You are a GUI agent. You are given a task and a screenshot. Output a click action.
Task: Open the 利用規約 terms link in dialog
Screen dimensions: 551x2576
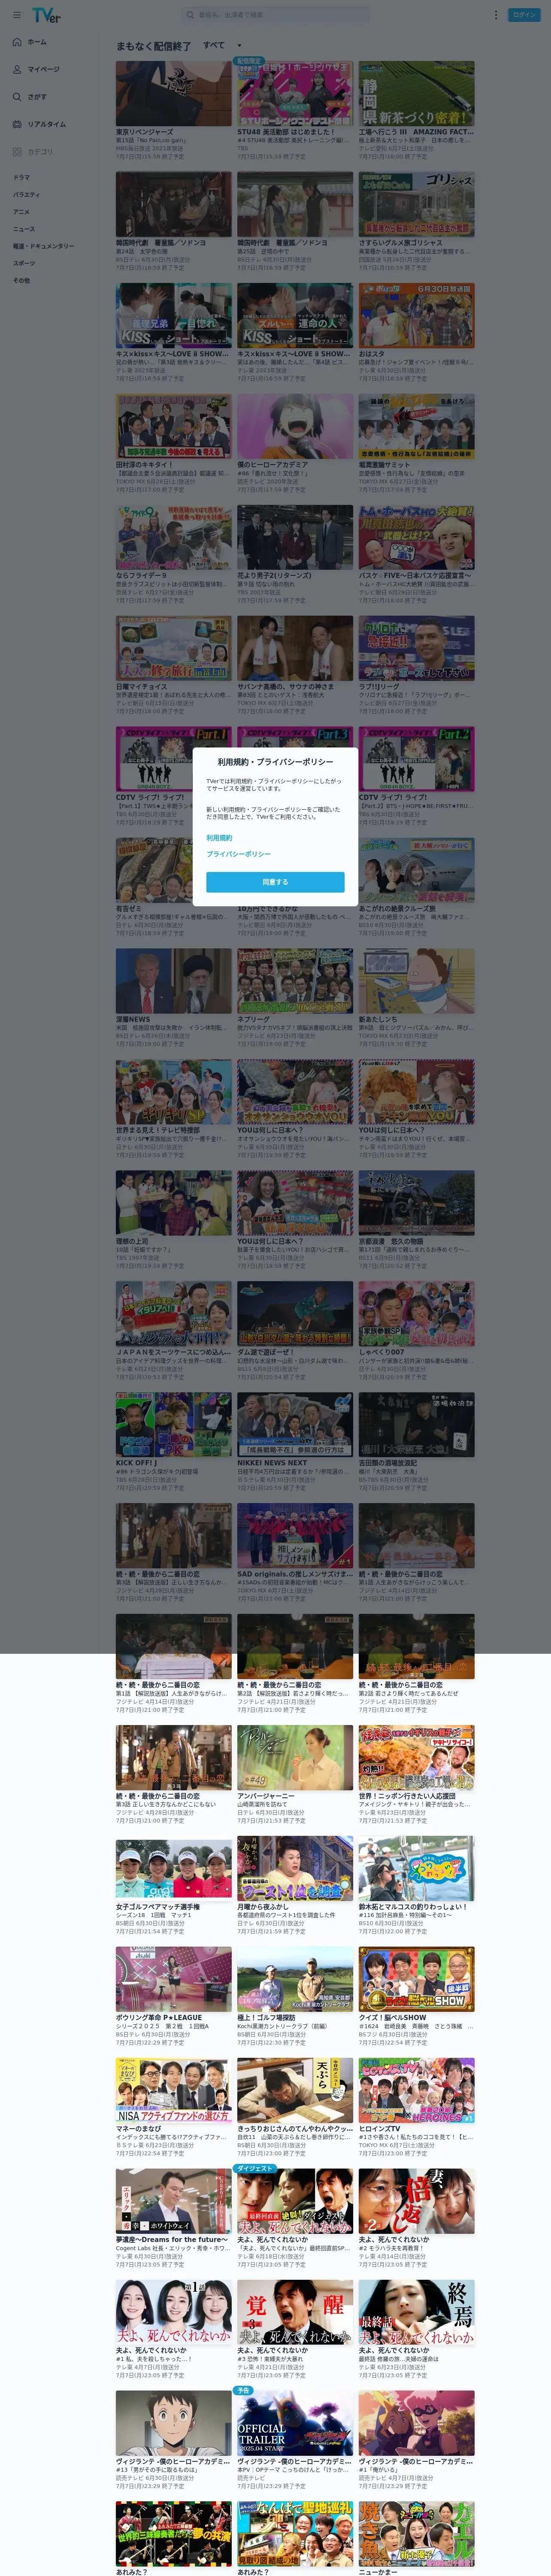[219, 838]
